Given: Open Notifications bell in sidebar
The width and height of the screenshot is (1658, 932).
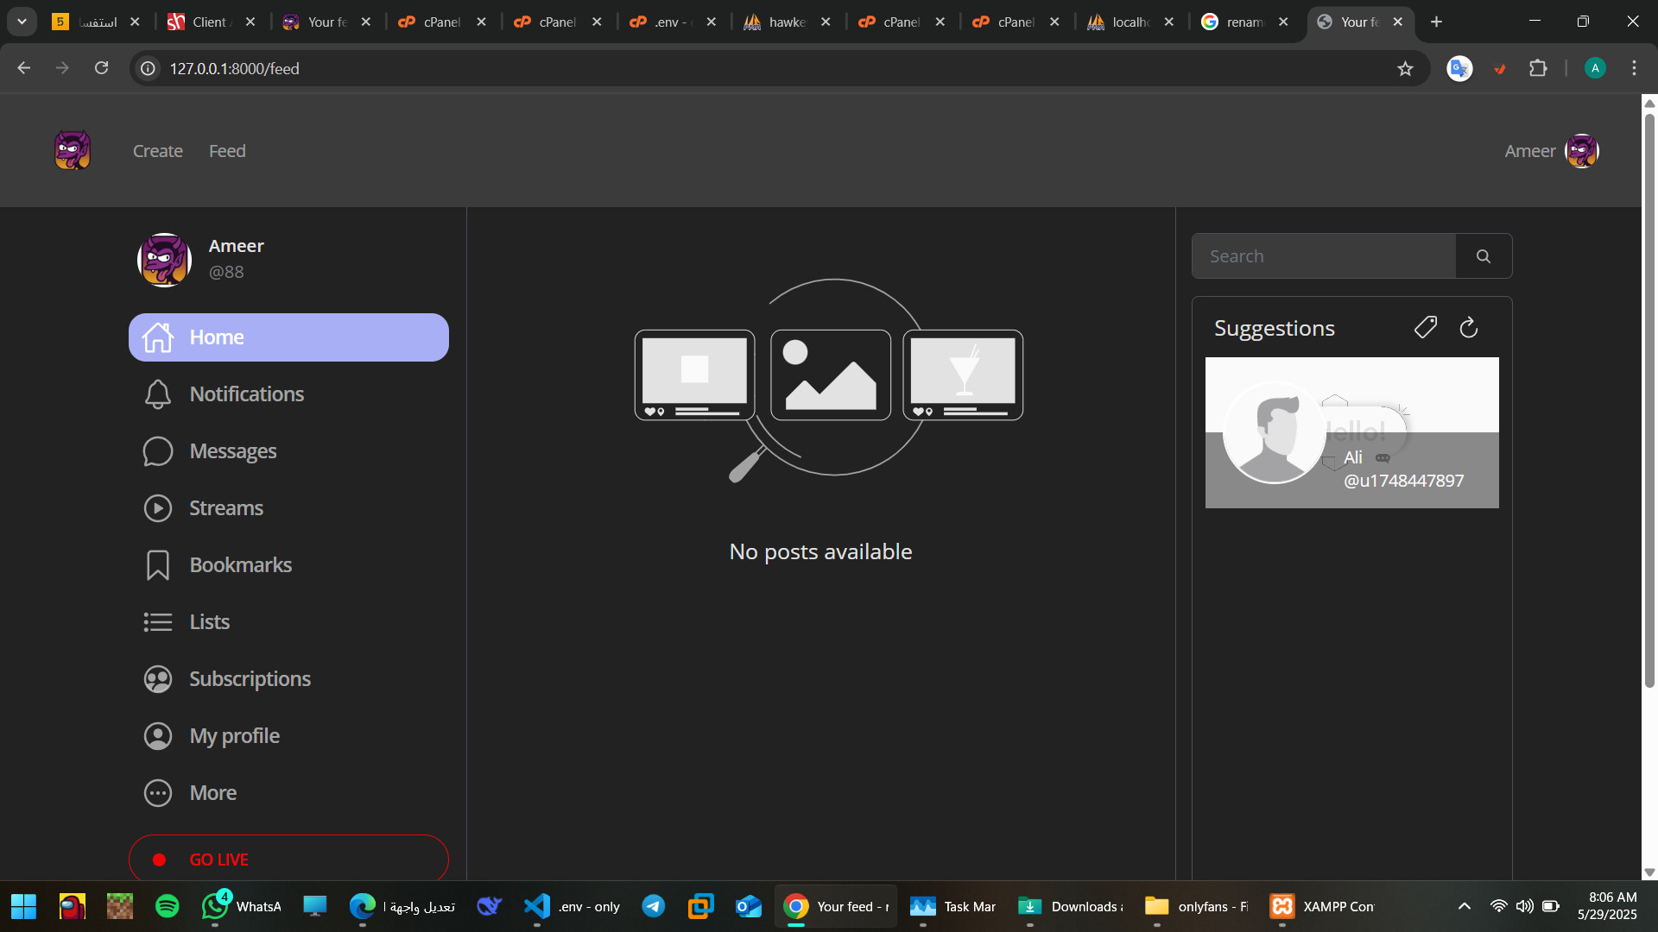Looking at the screenshot, I should click(x=157, y=394).
